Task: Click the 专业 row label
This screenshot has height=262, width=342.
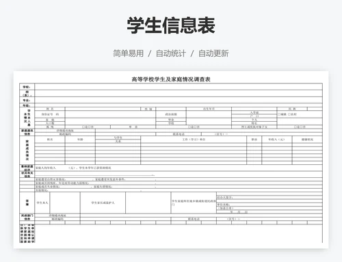Action: point(27,100)
